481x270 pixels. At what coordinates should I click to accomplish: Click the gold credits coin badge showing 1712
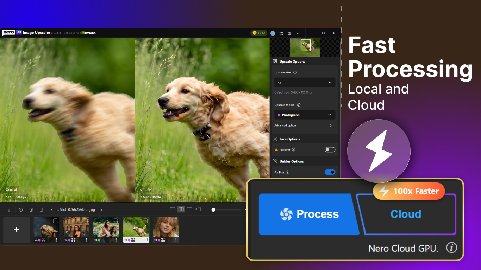click(259, 33)
